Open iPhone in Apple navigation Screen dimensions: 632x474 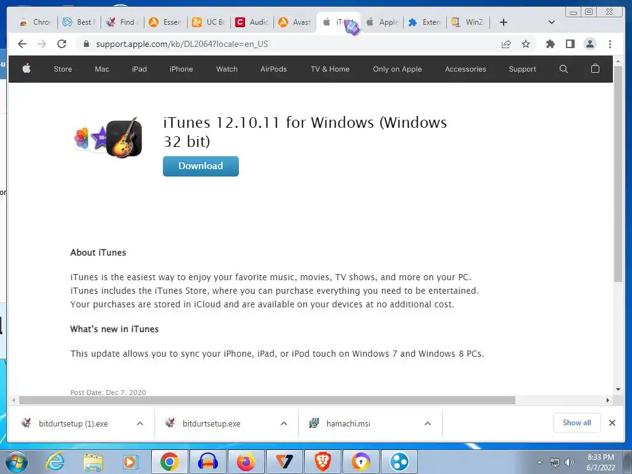point(181,69)
